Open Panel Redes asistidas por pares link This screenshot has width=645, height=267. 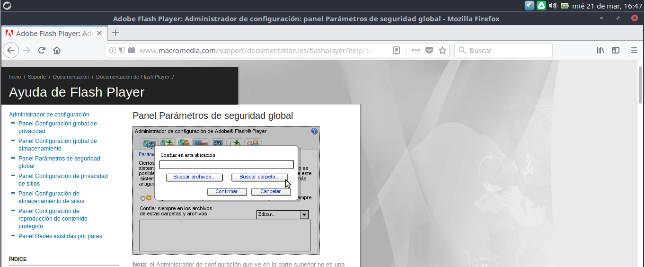pos(60,236)
